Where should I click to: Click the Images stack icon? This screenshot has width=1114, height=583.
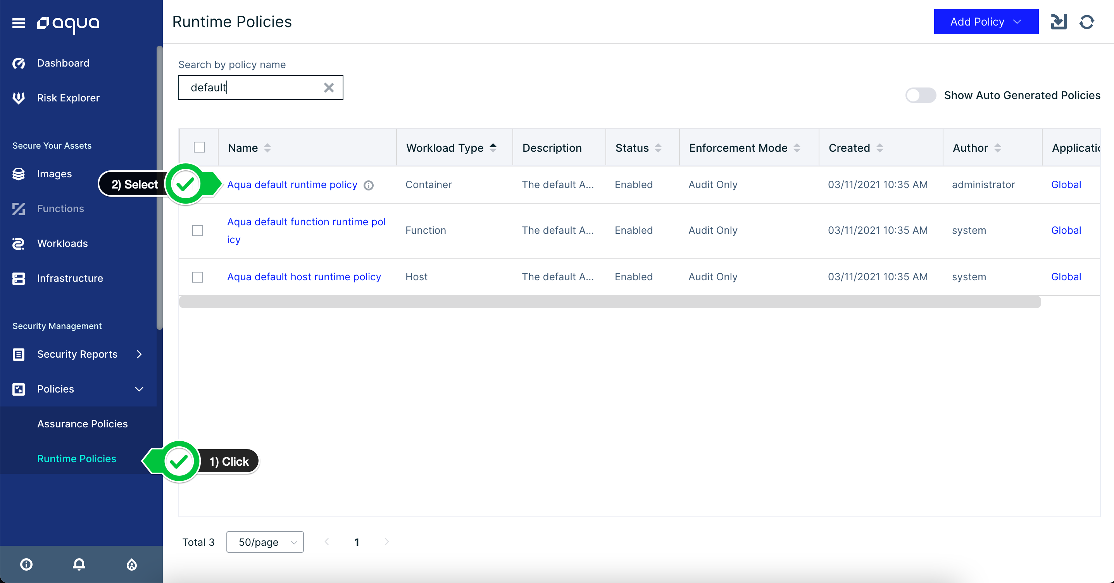pos(19,174)
